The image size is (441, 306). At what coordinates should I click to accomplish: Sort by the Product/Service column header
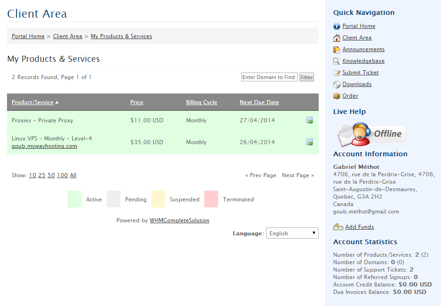(33, 102)
